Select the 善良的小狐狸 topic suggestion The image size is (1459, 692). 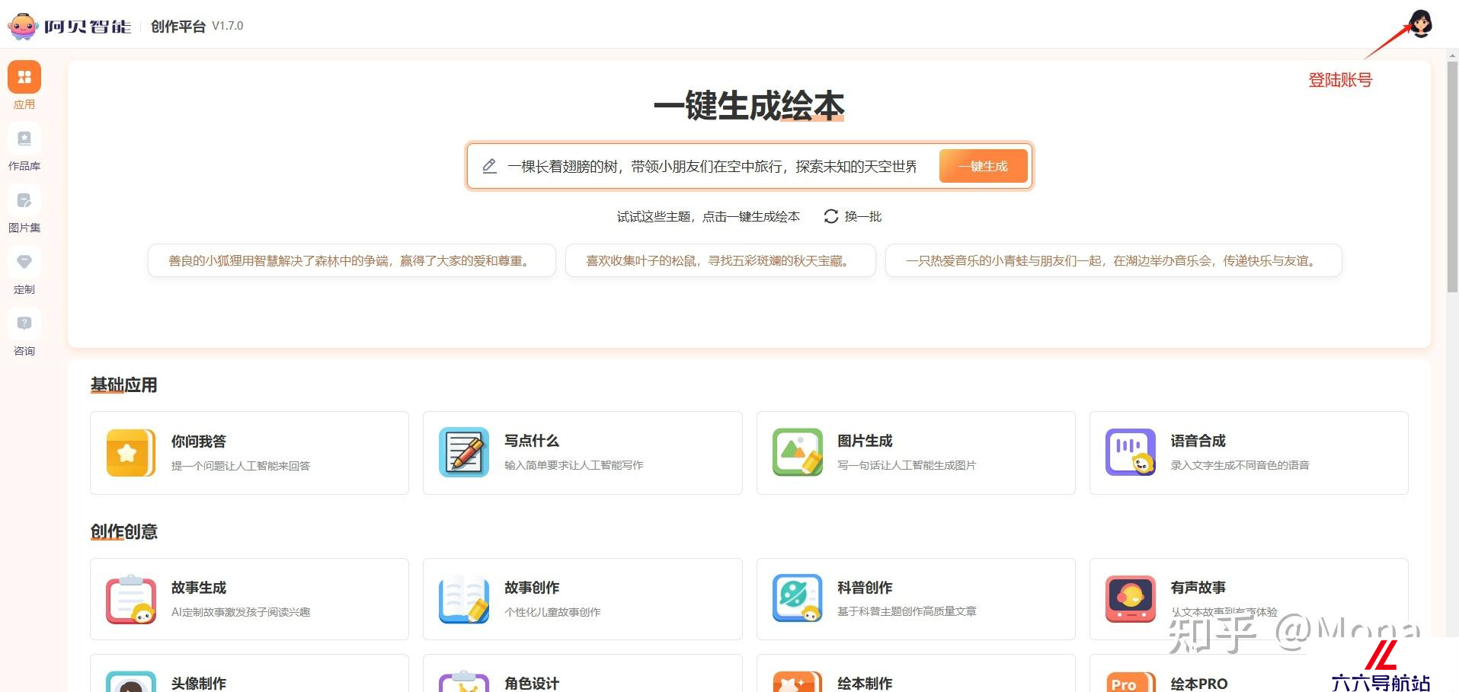pos(351,260)
